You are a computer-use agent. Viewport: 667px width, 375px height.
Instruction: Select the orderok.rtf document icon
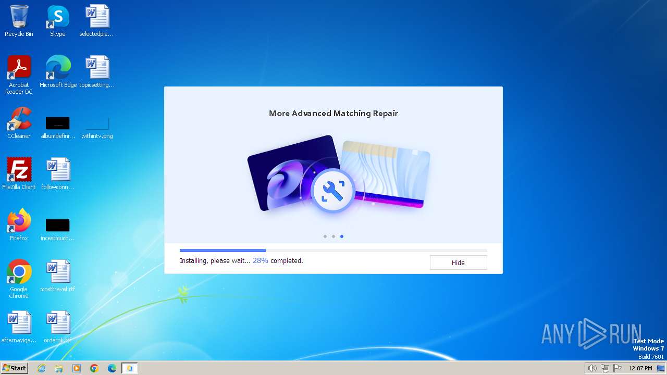pos(58,327)
